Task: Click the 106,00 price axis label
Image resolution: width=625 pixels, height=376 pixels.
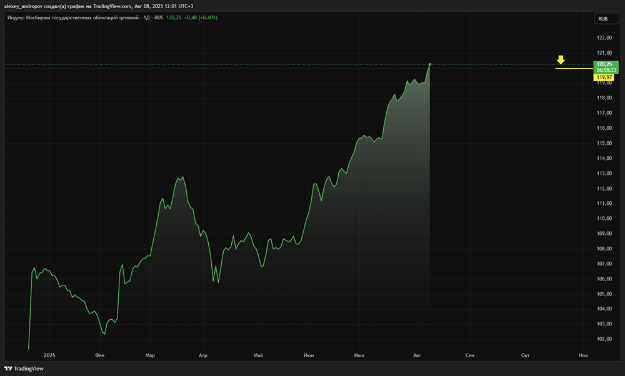Action: (604, 279)
